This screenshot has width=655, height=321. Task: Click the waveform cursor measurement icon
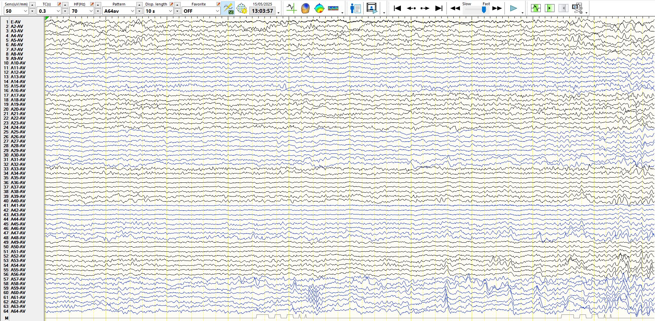[x=291, y=8]
